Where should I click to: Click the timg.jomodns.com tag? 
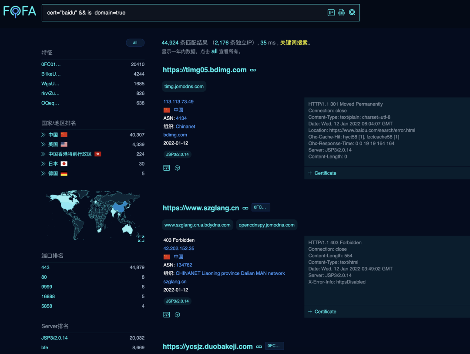[184, 86]
